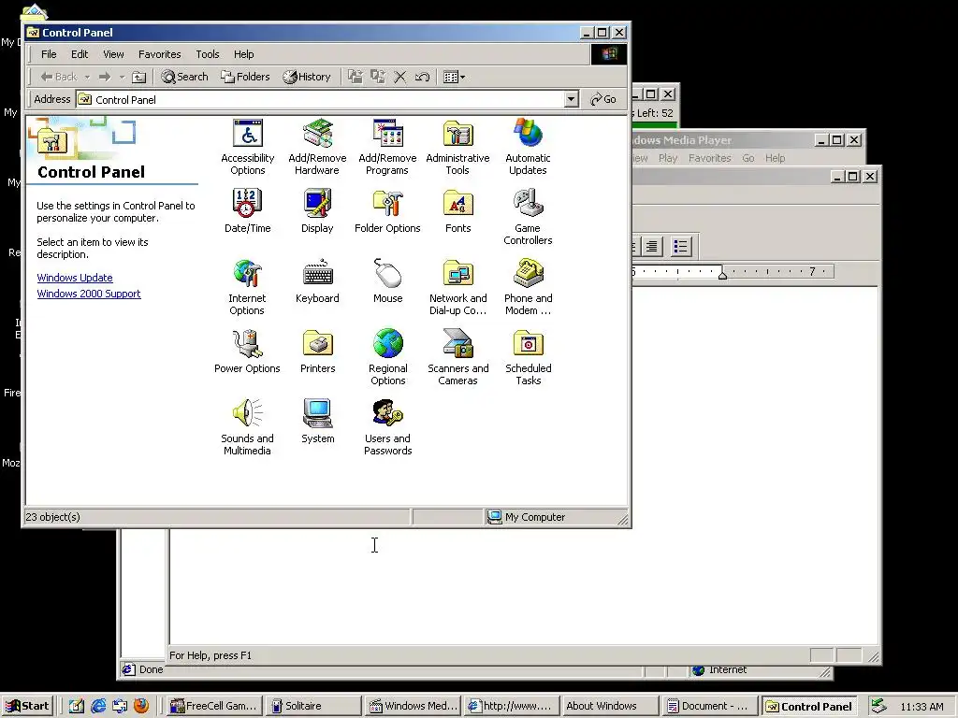Click the Delete toolbar icon

[400, 77]
